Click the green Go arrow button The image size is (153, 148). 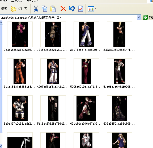[x=145, y=17]
